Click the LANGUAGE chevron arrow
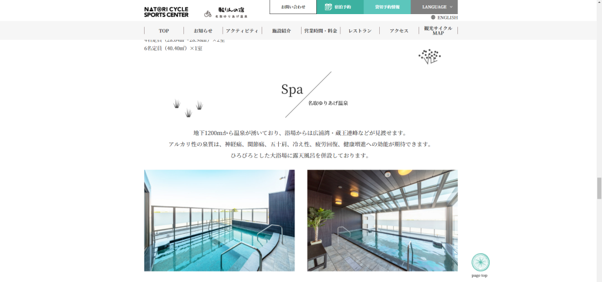 click(x=451, y=7)
